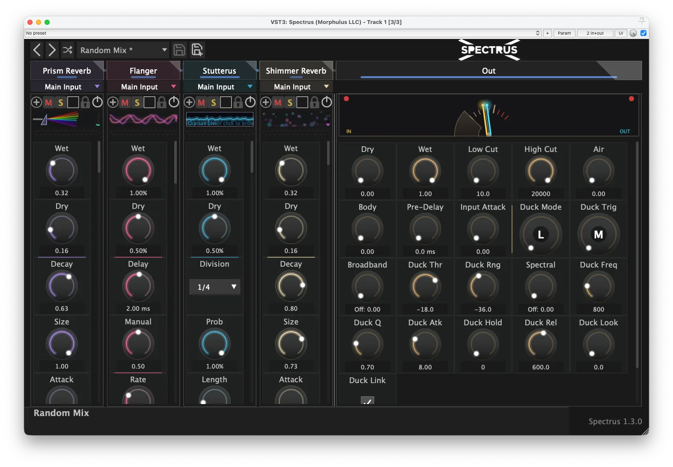Screen dimensions: 673x467
Task: Mute the Prism Reverb module
Action: (x=48, y=102)
